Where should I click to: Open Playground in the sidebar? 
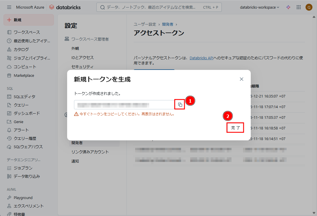pos(23,198)
